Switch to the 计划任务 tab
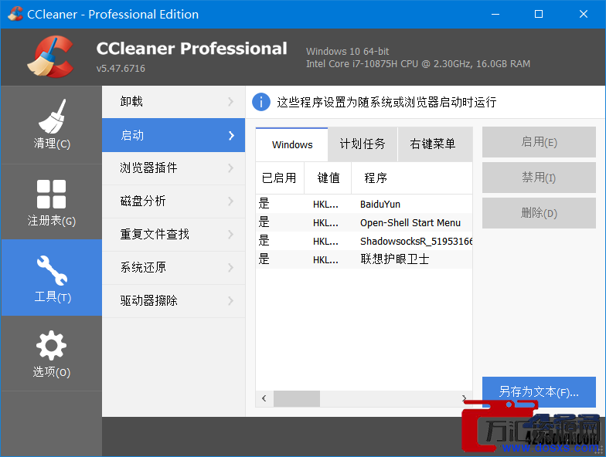 pos(363,144)
